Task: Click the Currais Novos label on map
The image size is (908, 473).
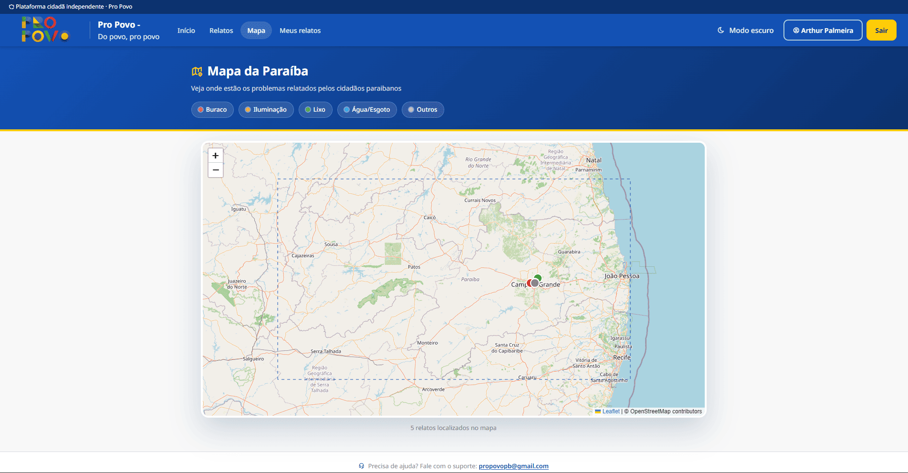Action: pos(480,200)
